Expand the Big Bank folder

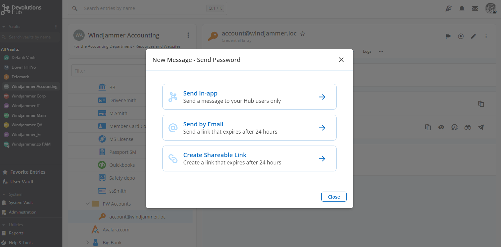88,243
